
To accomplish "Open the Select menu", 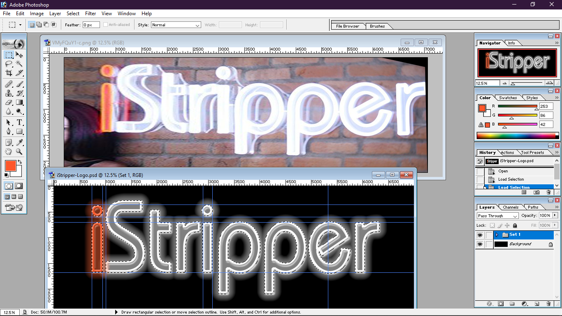I will point(73,14).
